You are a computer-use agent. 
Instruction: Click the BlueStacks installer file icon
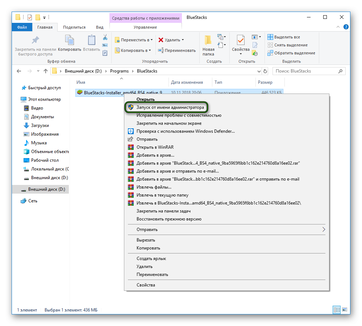click(x=80, y=92)
